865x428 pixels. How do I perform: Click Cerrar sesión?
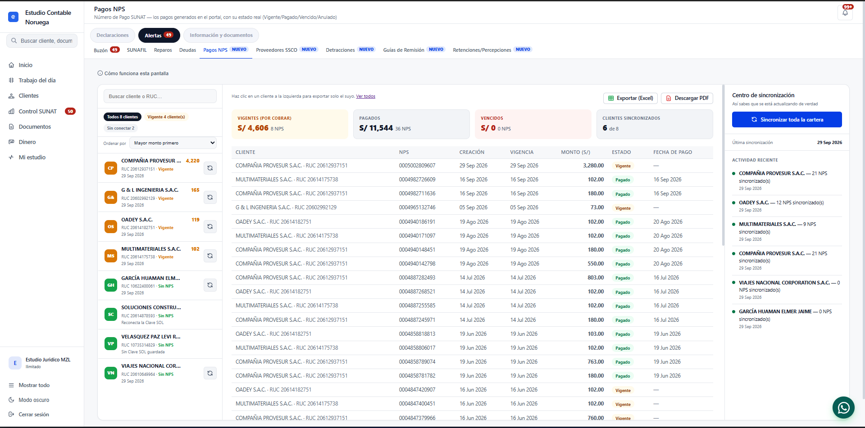pos(34,414)
